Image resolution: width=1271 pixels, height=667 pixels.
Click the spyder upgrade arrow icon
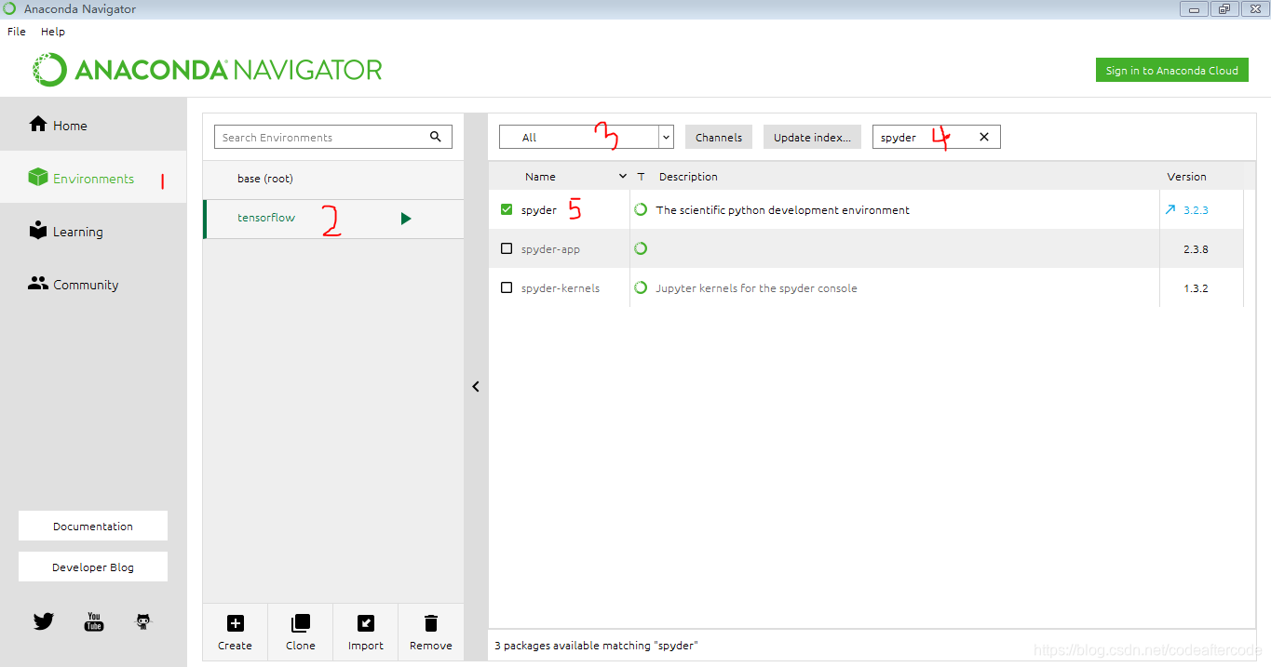[x=1170, y=210]
